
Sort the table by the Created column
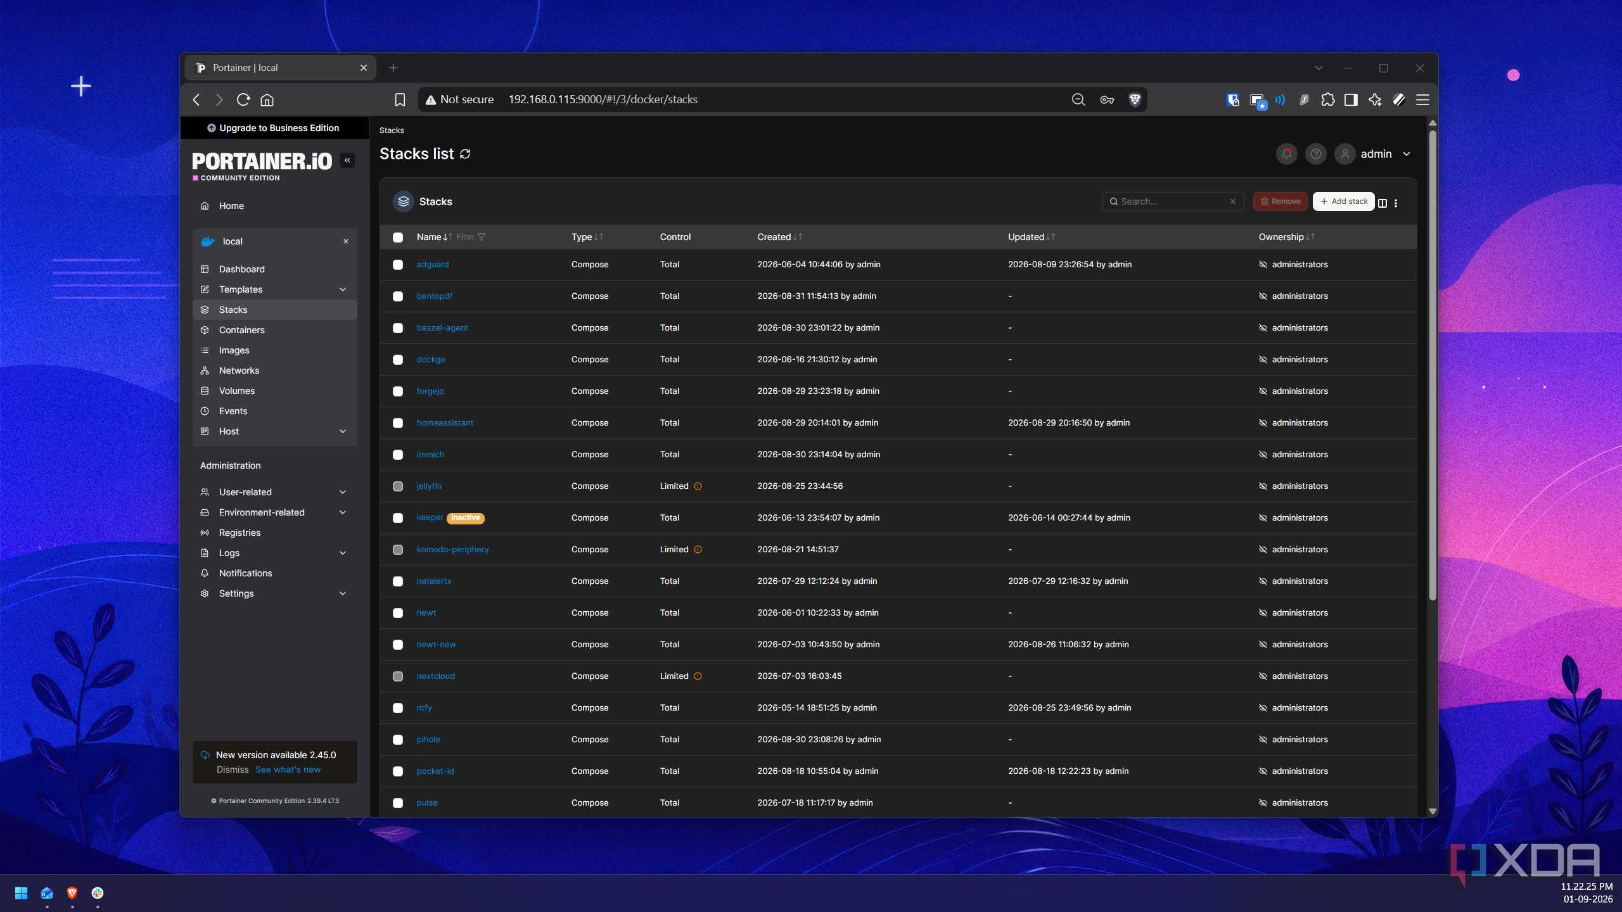coord(779,237)
